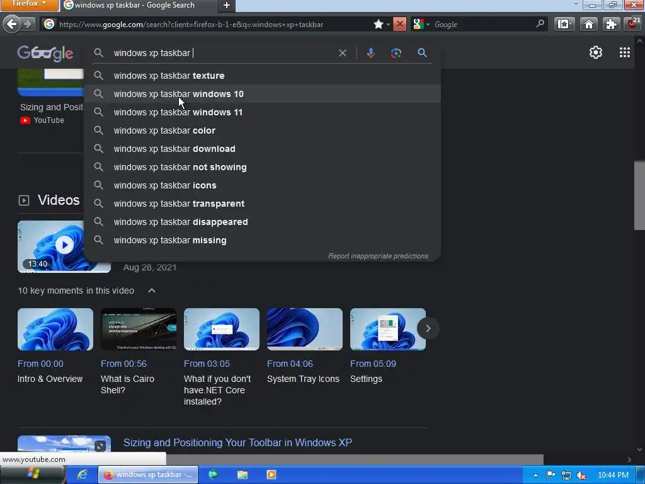Click 'Report inappropriate predictions' link

[x=378, y=256]
